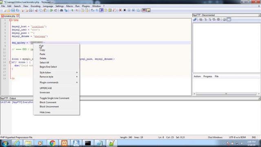This screenshot has width=261, height=147.
Task: Toggle synchronized horizontal scrolling icon
Action: point(86,10)
